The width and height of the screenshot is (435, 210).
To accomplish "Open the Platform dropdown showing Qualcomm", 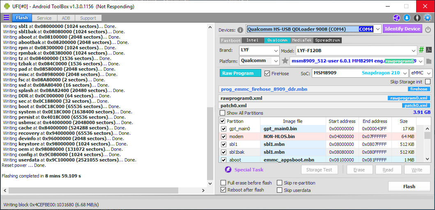I will tap(276, 61).
